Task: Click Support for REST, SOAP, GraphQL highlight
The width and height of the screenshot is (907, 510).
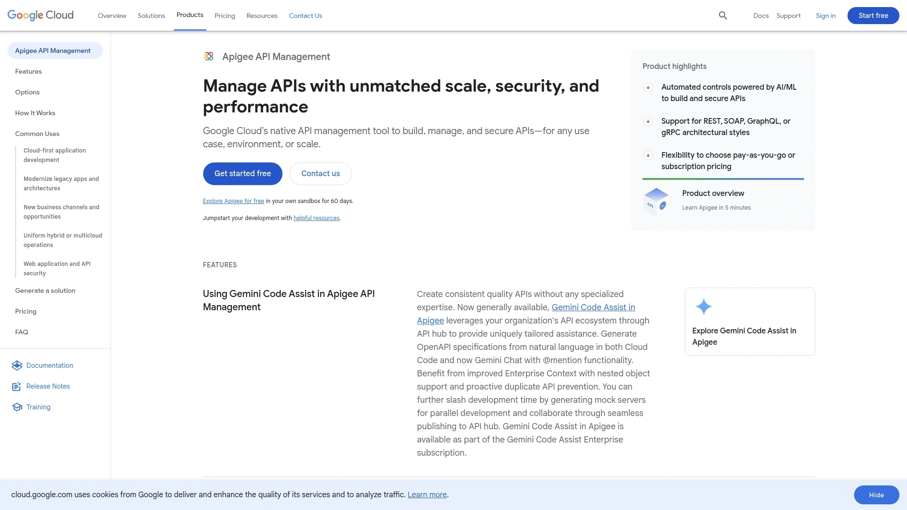Action: coord(726,127)
